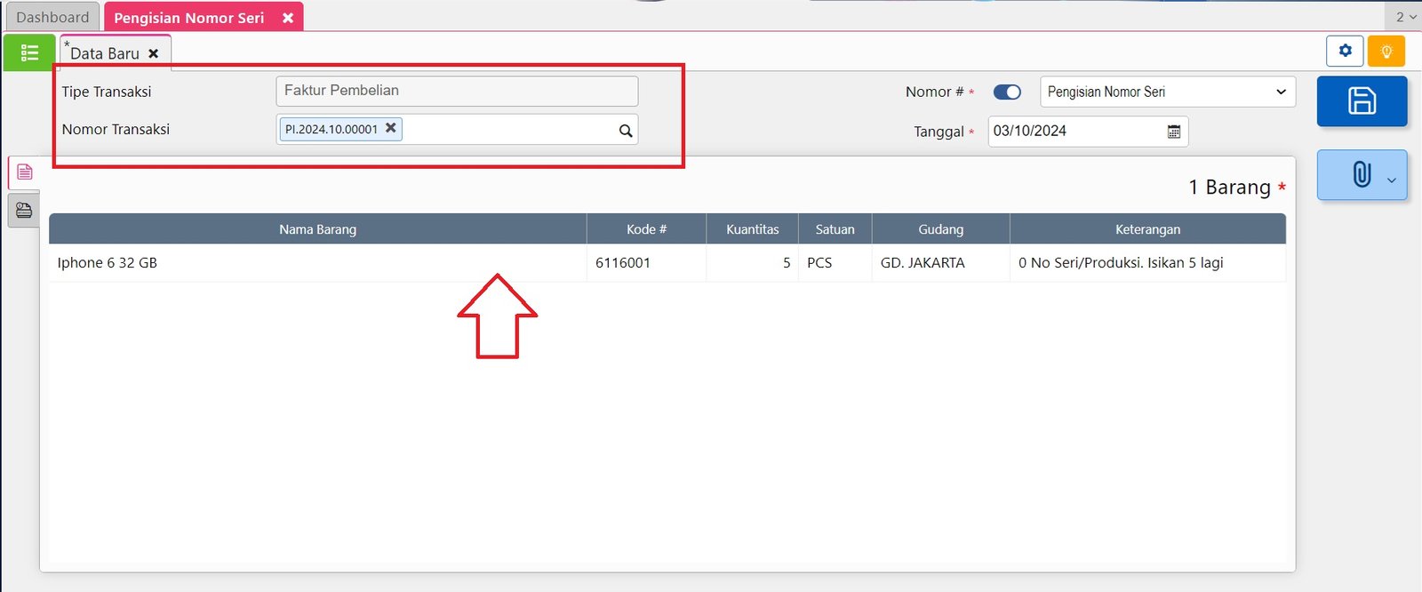Close the Pengisian Nomor Seri tab
This screenshot has height=592, width=1422.
pyautogui.click(x=288, y=18)
